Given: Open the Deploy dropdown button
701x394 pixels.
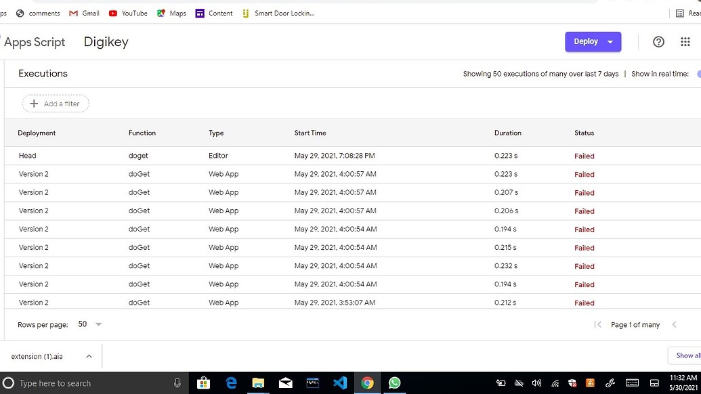Looking at the screenshot, I should tap(593, 41).
